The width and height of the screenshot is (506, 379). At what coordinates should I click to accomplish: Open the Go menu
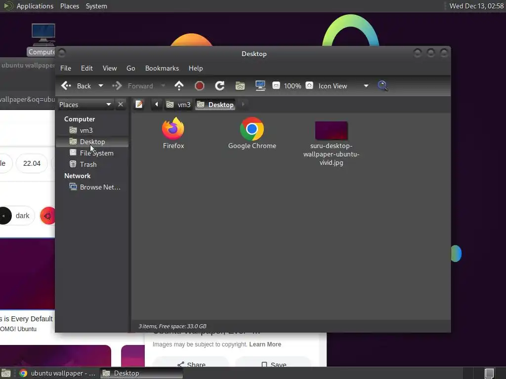(x=130, y=68)
